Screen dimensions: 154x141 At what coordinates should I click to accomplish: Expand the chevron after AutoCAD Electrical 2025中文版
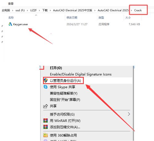pos(95,11)
